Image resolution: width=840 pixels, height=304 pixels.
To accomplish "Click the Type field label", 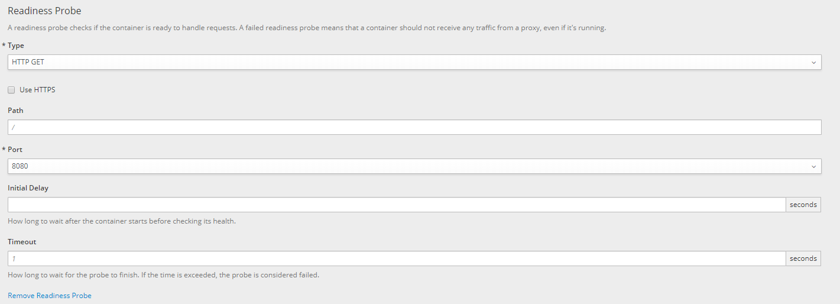I will point(16,46).
